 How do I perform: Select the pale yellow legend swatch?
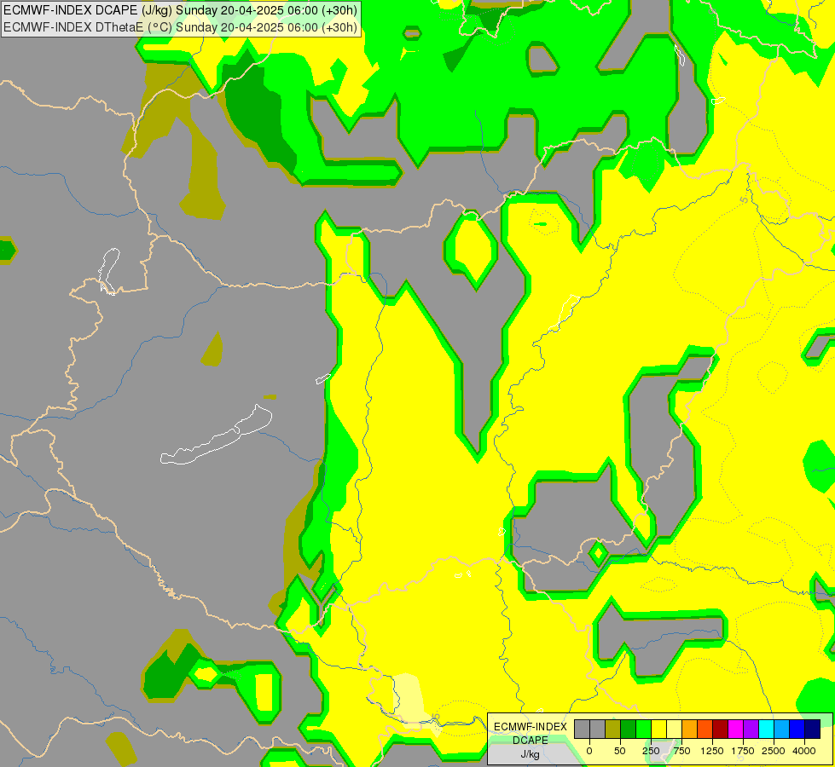(x=674, y=729)
